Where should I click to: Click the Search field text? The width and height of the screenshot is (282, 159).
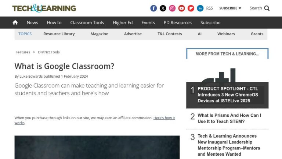(256, 8)
